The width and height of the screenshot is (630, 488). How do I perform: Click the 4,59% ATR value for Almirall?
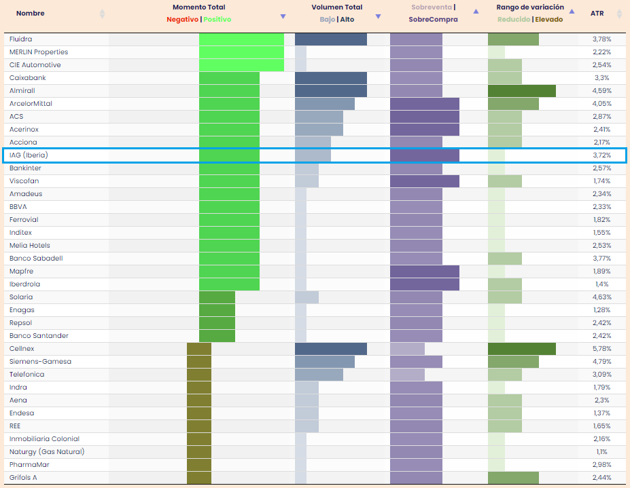pos(602,91)
